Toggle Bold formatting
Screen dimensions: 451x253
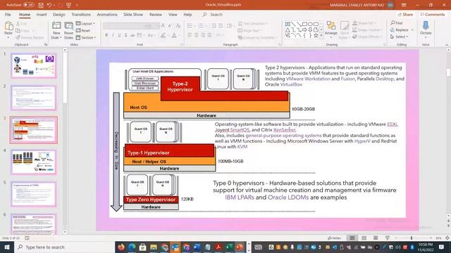pos(106,35)
